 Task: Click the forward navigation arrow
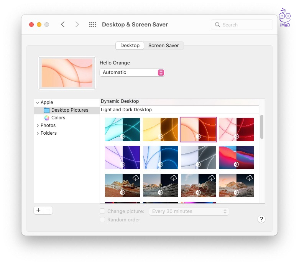tap(77, 25)
